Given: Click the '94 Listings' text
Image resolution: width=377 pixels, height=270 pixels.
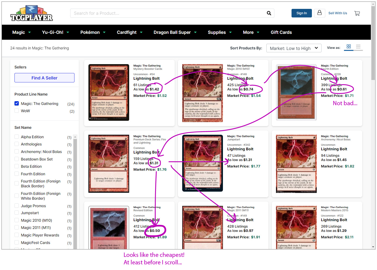Looking at the screenshot, I should [330, 155].
